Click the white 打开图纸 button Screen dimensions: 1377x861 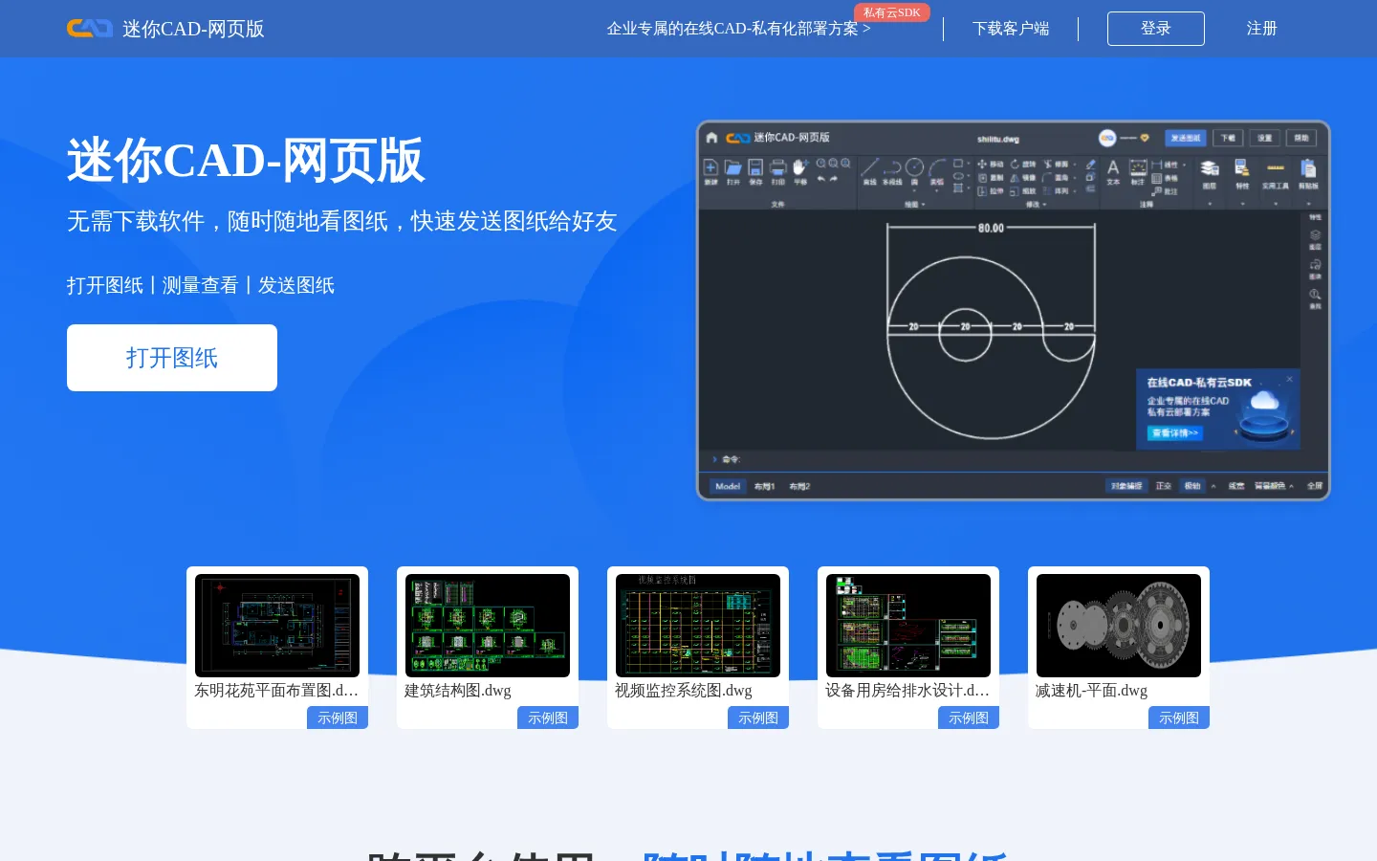172,358
